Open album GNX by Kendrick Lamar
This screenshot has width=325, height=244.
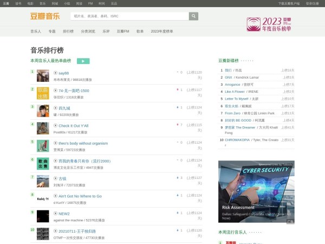[228, 77]
